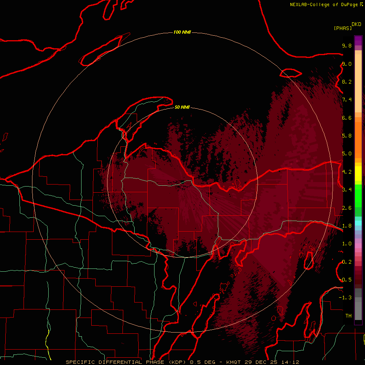This screenshot has width=365, height=365.
Task: Click the (KDP) text in the caption
Action: 178,362
